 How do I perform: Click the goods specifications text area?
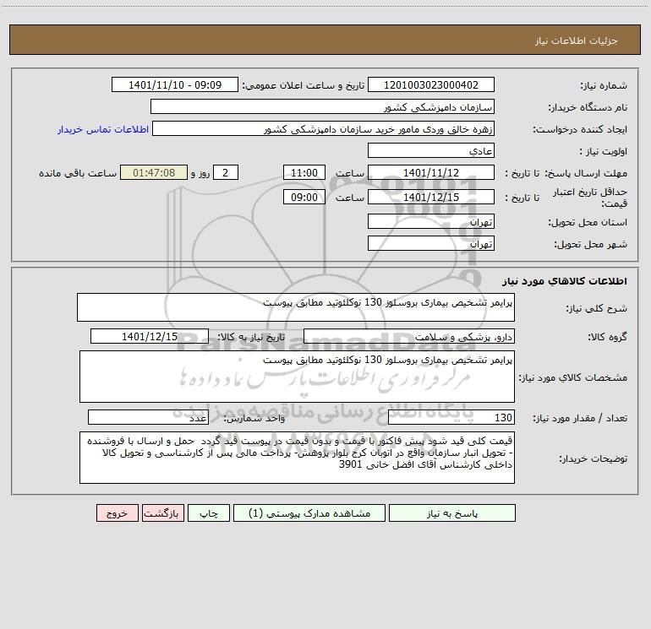297,377
